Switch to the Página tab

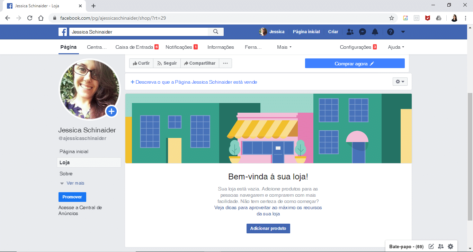coord(69,47)
